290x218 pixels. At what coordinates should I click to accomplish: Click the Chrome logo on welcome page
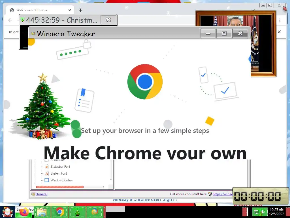[145, 82]
